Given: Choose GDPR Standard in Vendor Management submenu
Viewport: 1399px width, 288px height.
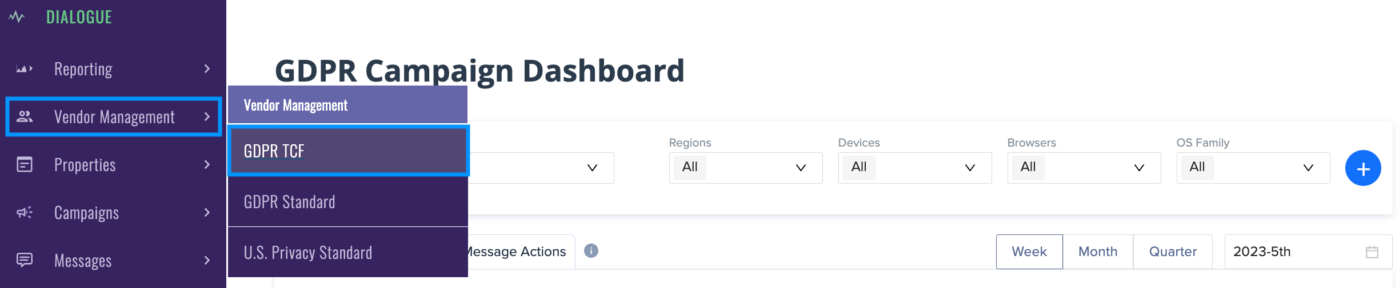Looking at the screenshot, I should 347,202.
